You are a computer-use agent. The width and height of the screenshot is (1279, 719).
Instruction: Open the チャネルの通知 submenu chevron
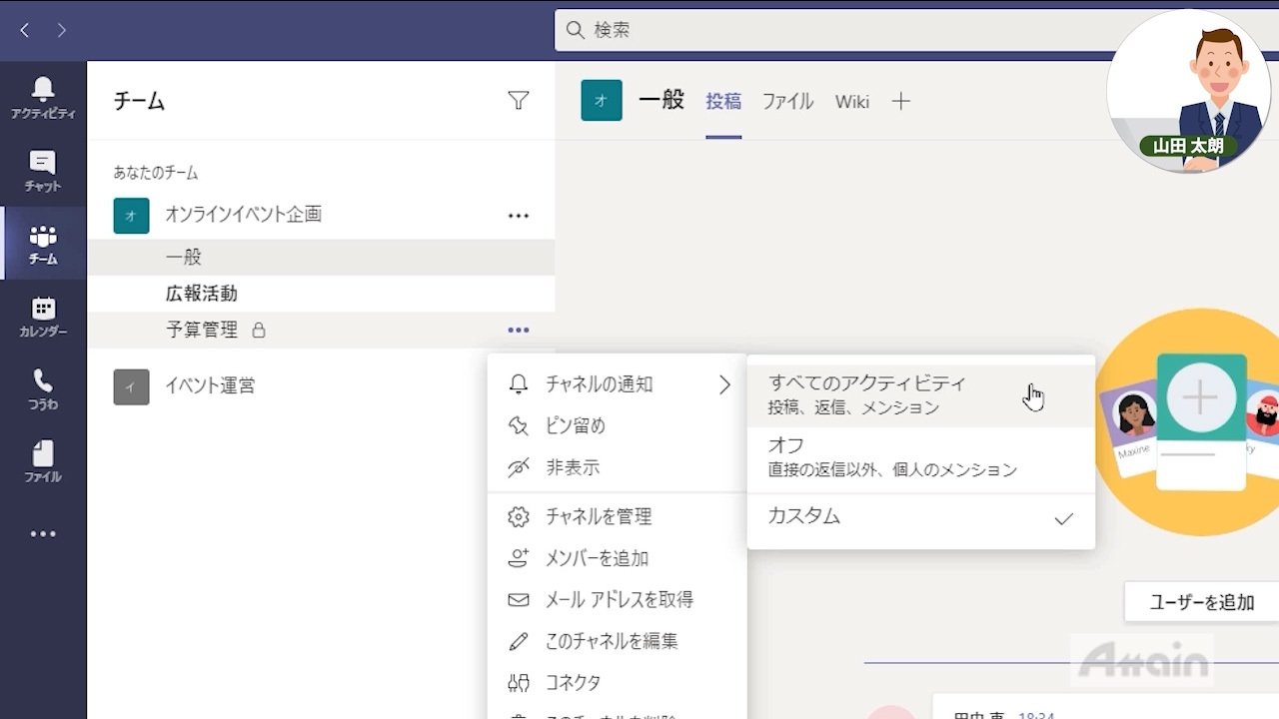tap(725, 384)
